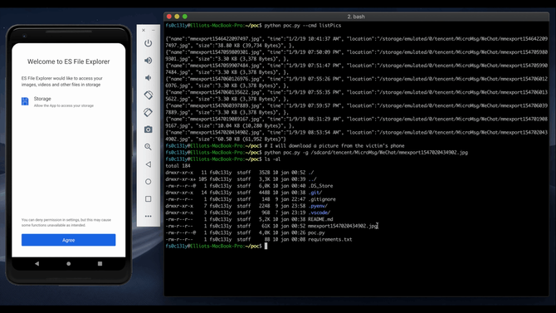This screenshot has width=556, height=313.
Task: Click the 'python poc.py -g /sdcard/...' command
Action: click(x=366, y=153)
